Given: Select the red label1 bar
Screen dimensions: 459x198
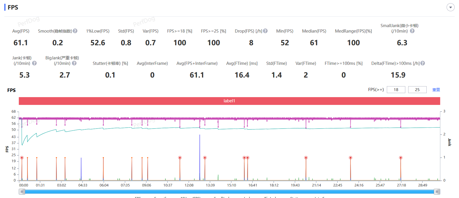Looking at the screenshot, I should click(229, 101).
